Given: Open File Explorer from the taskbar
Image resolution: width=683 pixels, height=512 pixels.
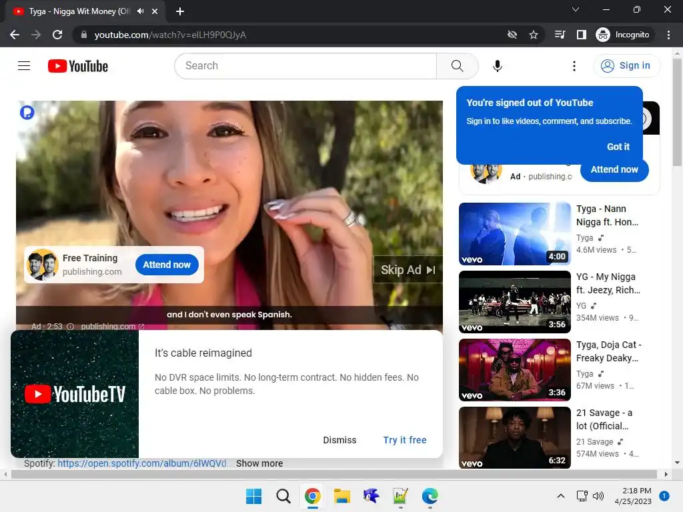Looking at the screenshot, I should [x=342, y=496].
